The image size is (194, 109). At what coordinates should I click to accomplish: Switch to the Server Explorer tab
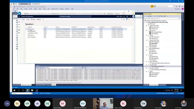(17, 85)
